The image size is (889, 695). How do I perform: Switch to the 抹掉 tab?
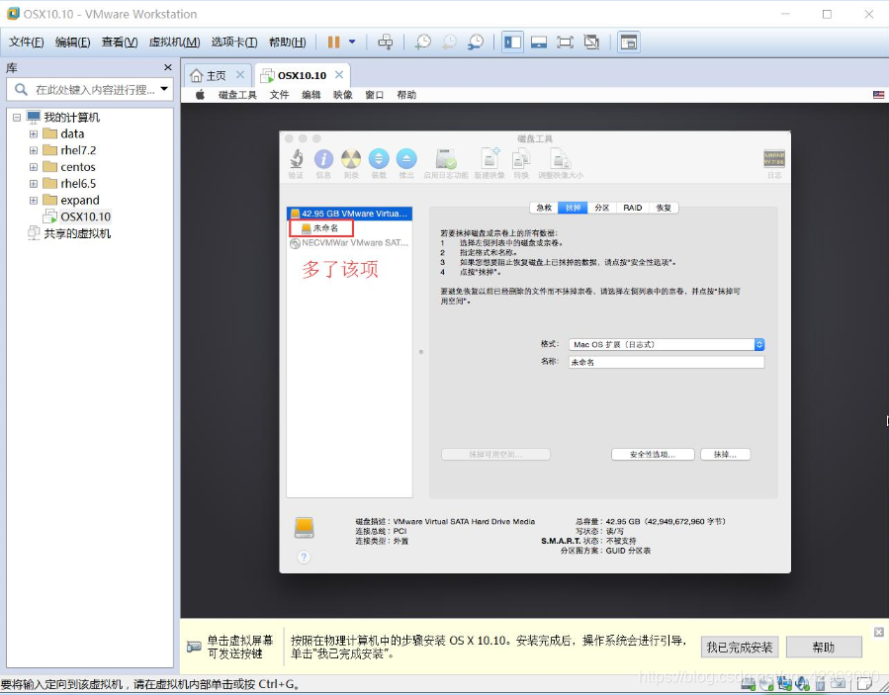click(574, 208)
